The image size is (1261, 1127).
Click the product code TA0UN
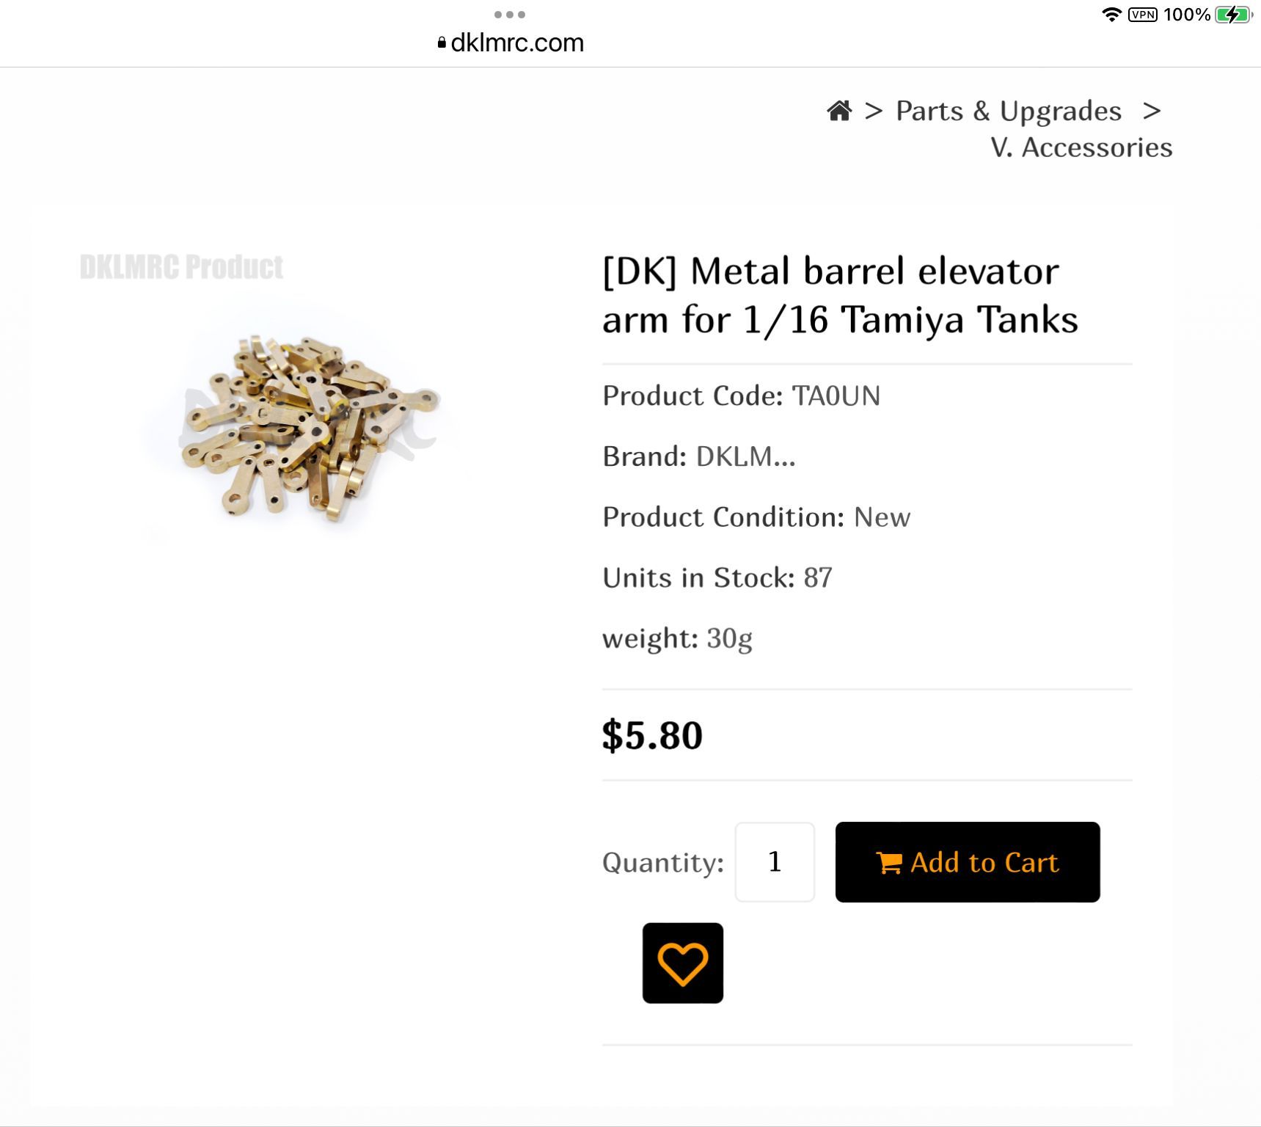click(836, 396)
